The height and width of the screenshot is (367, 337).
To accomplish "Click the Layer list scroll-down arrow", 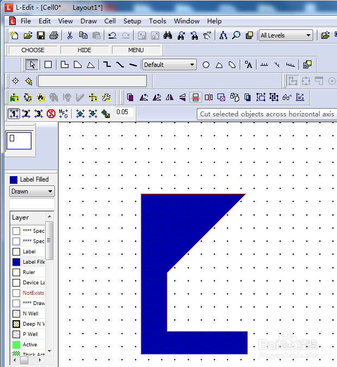I will [x=49, y=351].
